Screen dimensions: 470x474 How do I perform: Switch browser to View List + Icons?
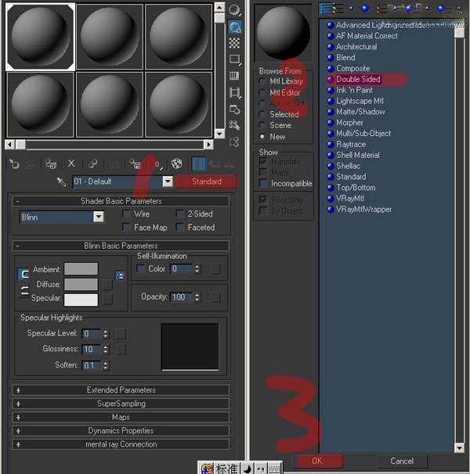coord(338,9)
